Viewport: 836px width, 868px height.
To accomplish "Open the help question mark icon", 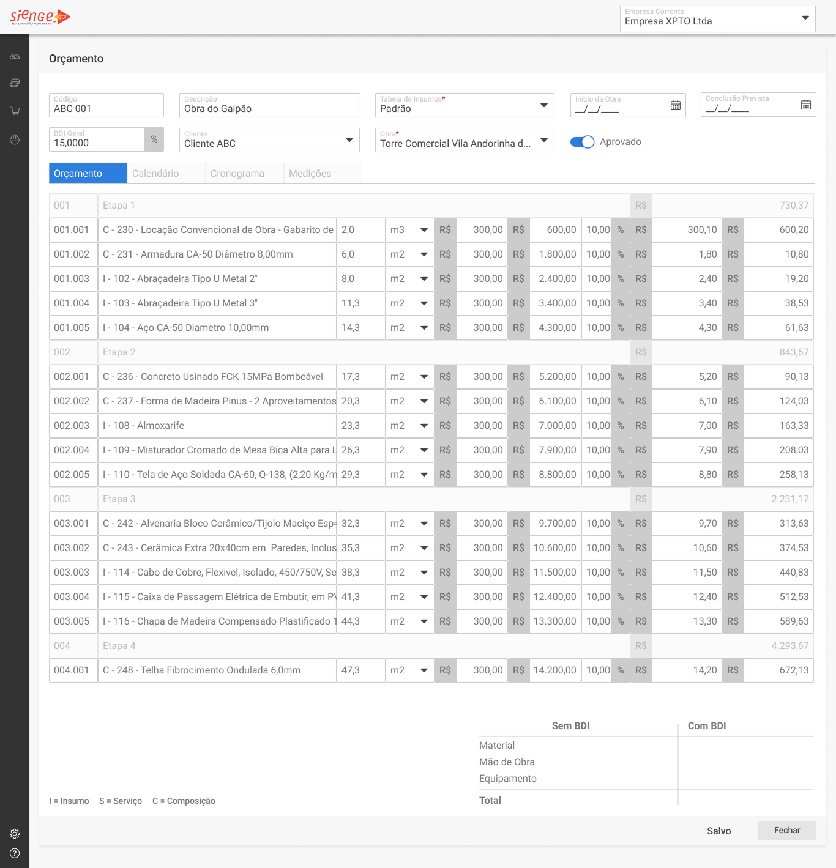I will [15, 853].
